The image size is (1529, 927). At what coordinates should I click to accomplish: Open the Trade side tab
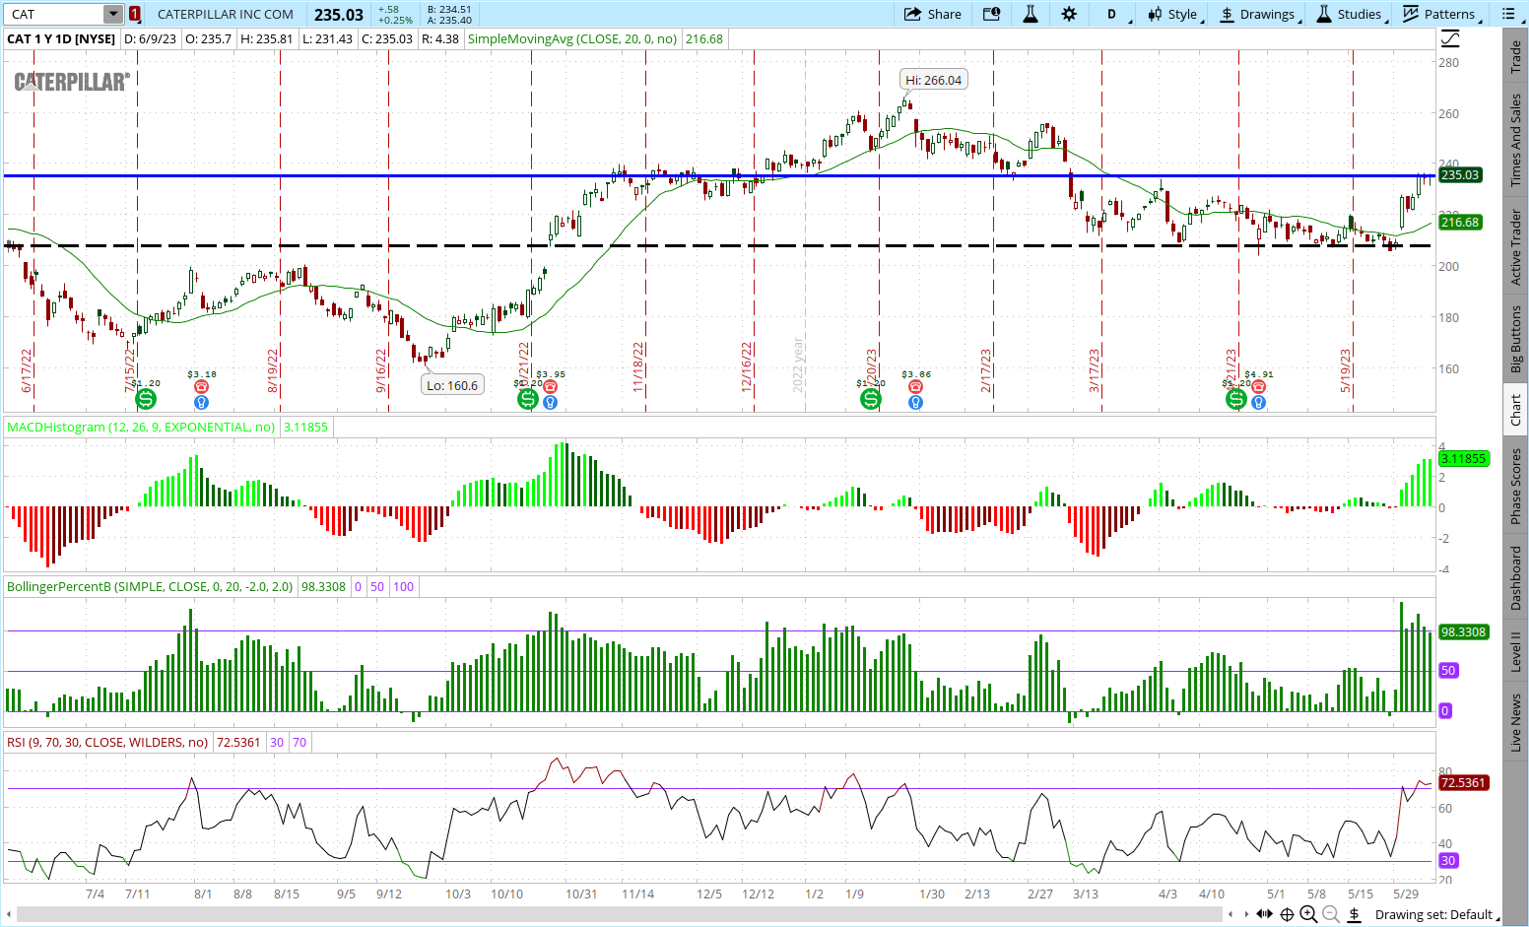click(1516, 57)
